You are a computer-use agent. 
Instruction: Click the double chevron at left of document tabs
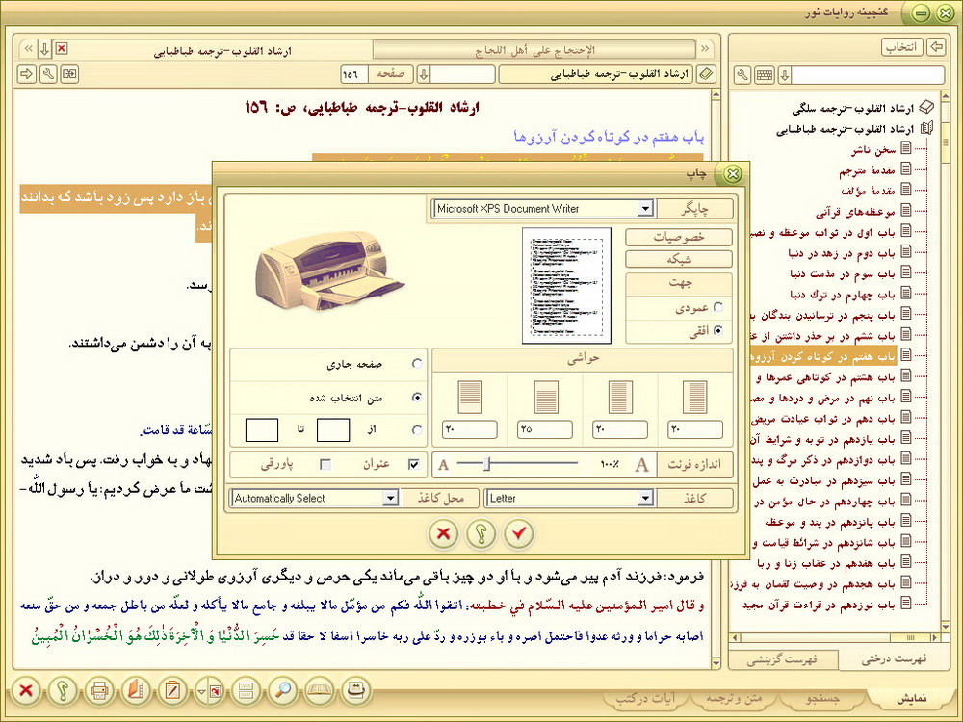point(28,49)
